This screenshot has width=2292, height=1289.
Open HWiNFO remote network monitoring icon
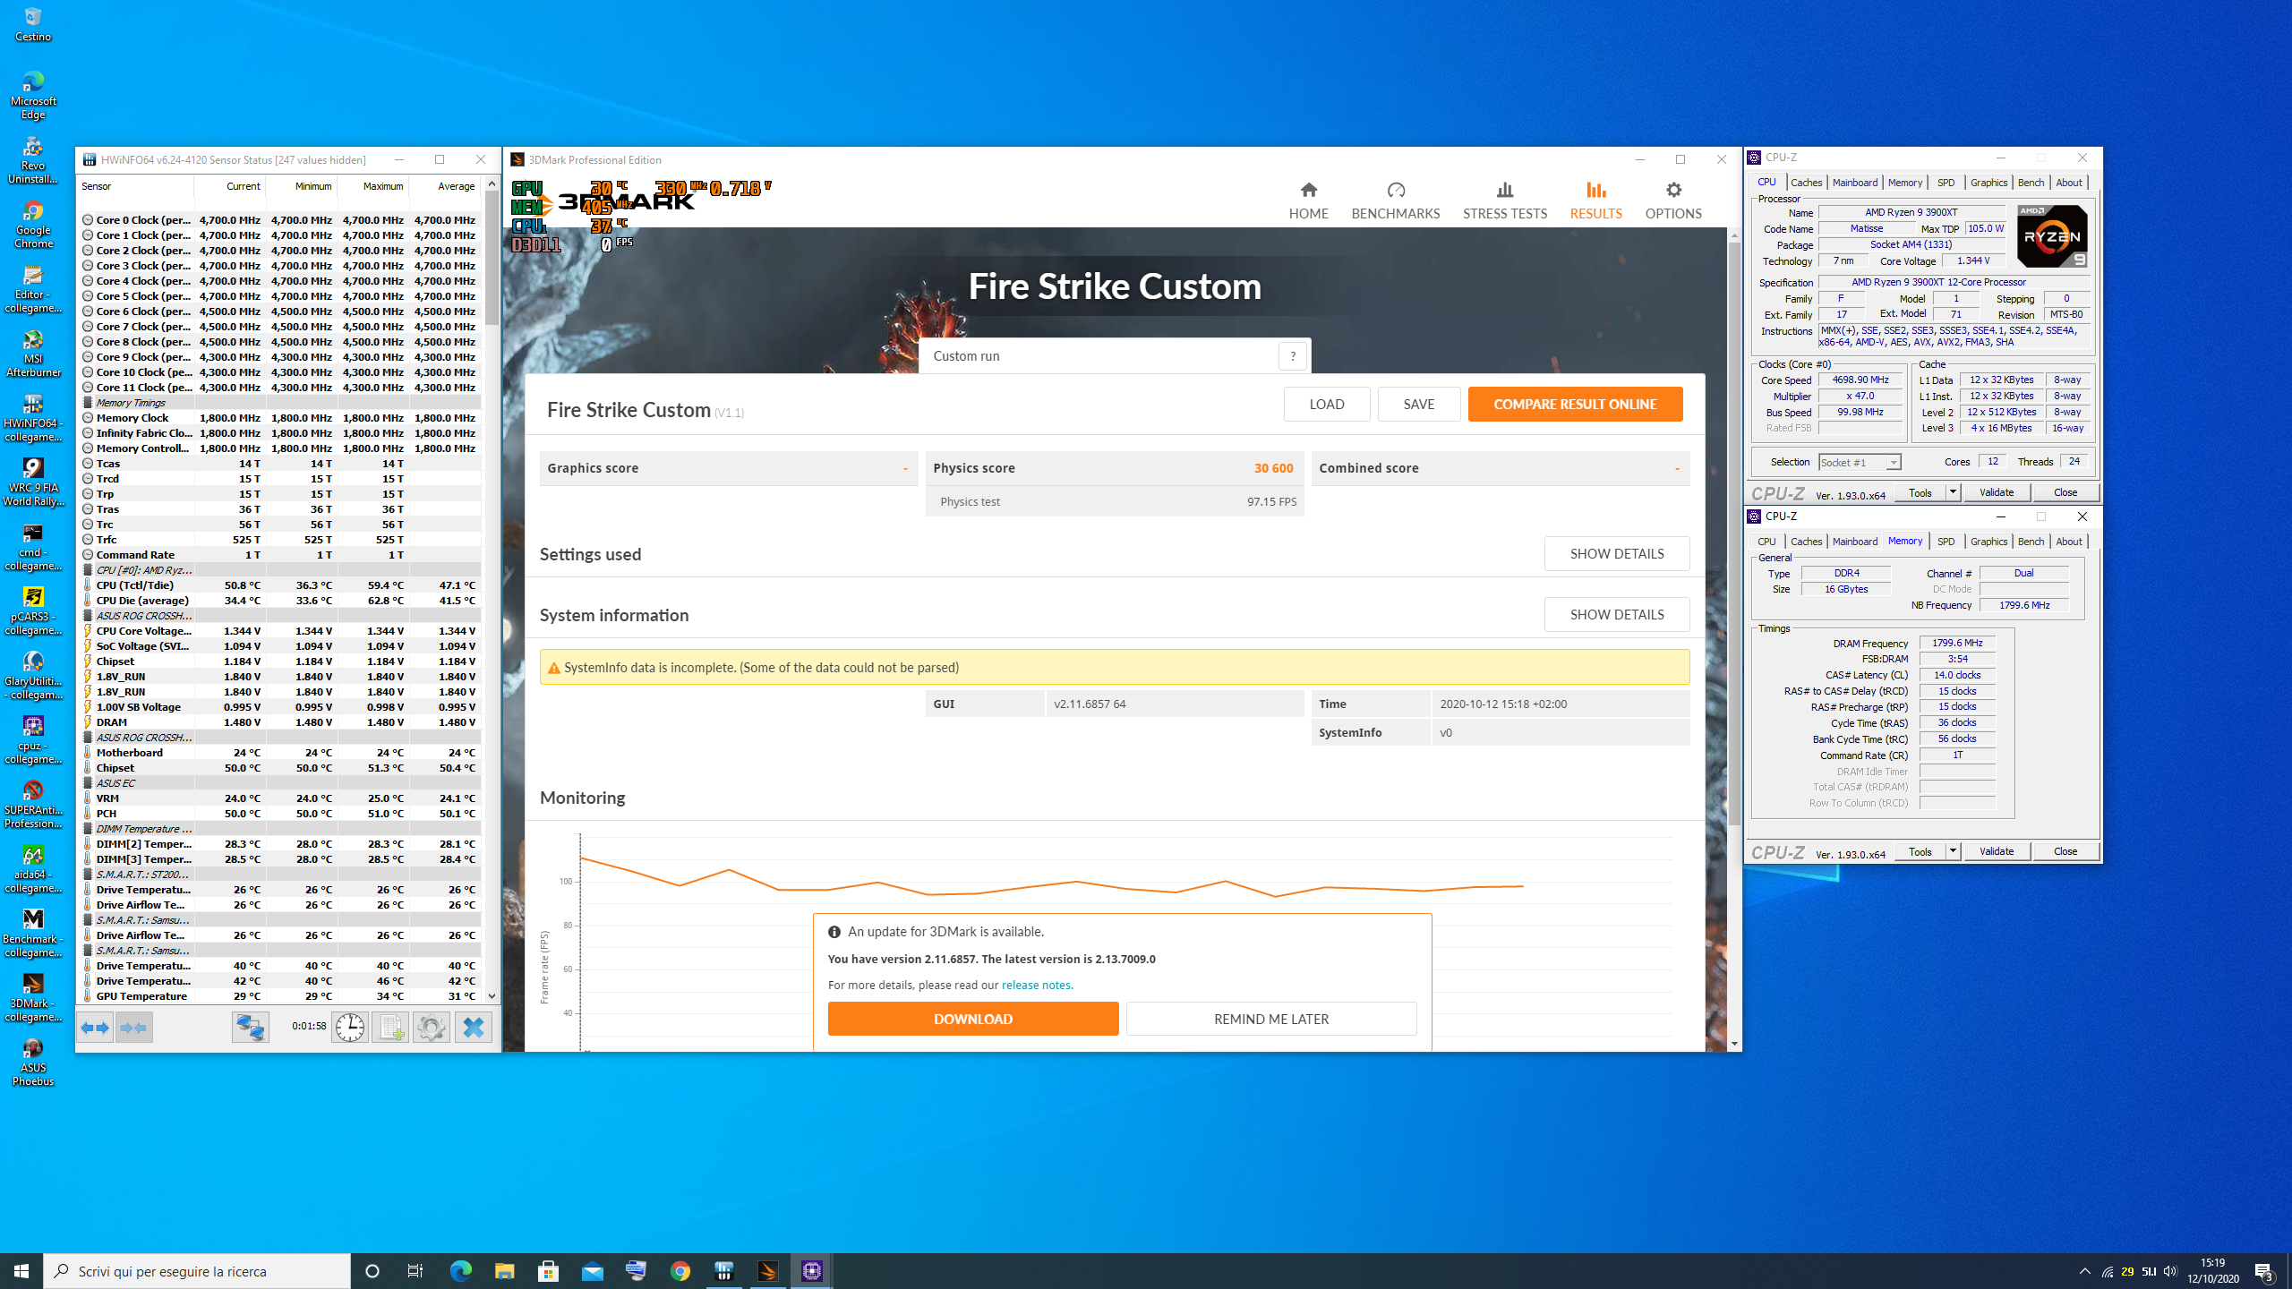(x=250, y=1028)
